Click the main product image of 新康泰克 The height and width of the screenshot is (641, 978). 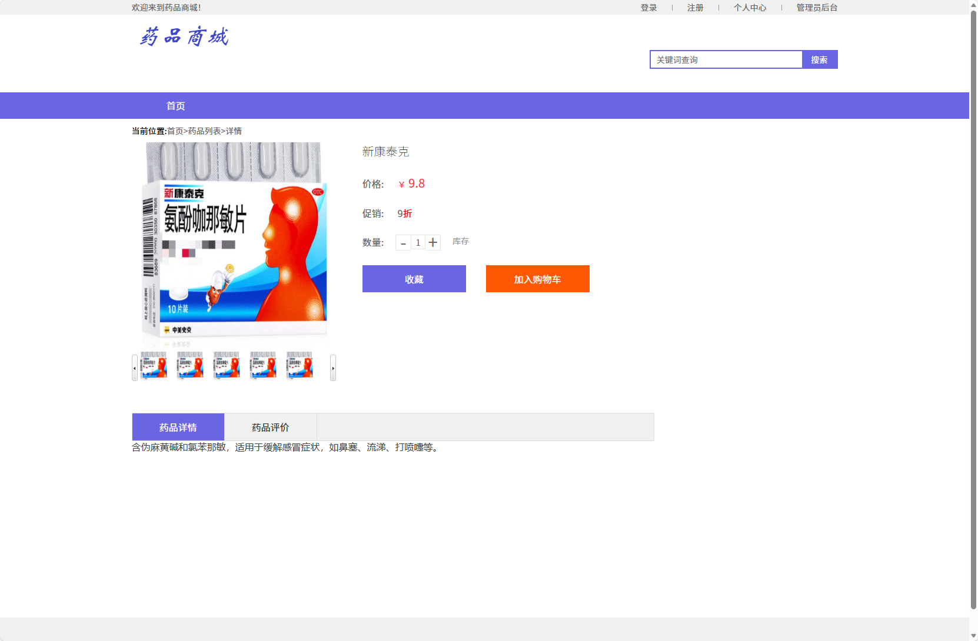click(x=234, y=244)
